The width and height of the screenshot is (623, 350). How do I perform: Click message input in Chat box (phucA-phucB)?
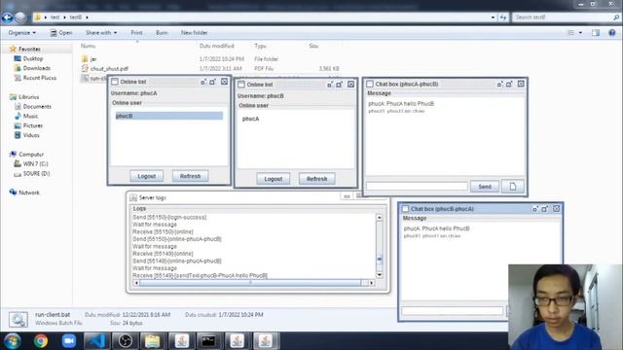pyautogui.click(x=417, y=187)
